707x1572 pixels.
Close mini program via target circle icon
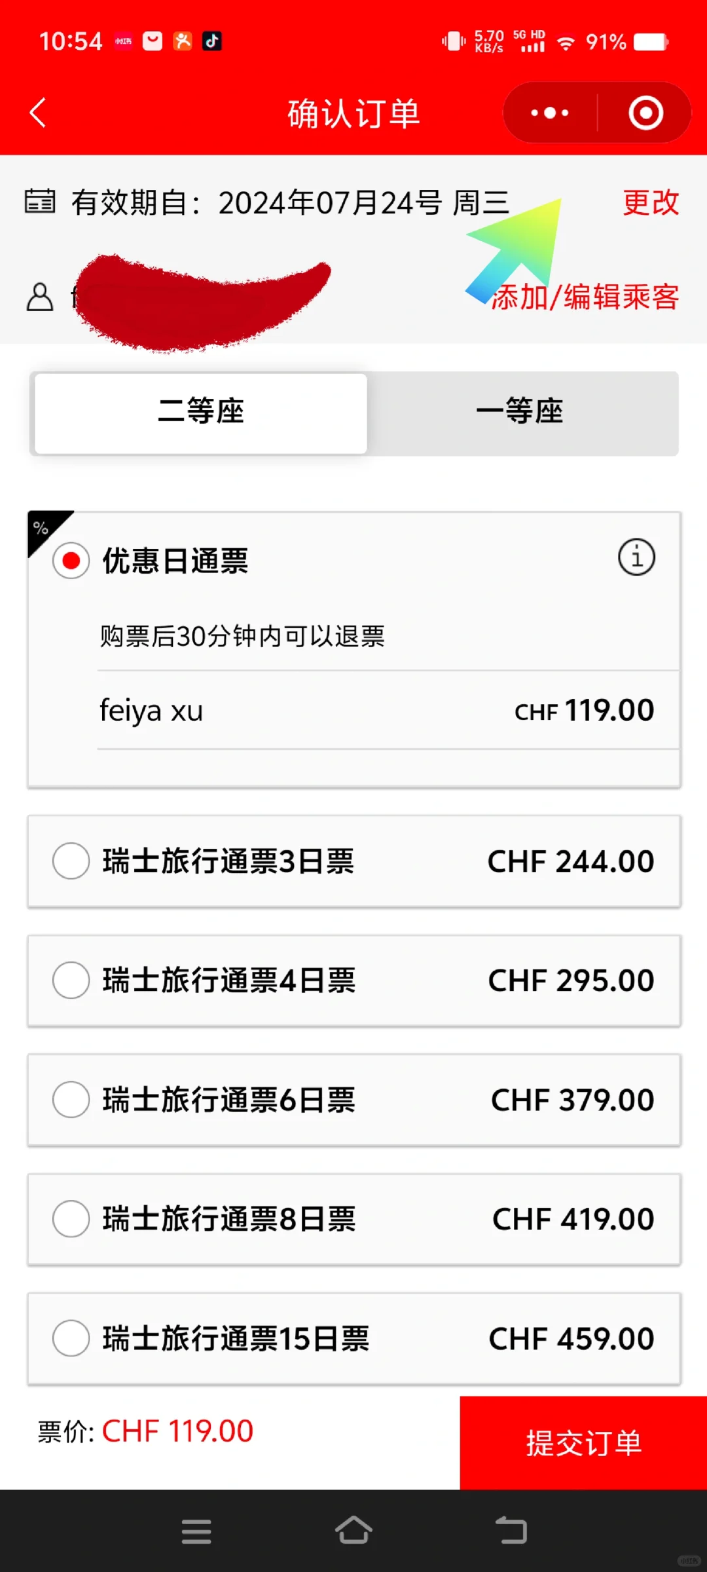[645, 113]
